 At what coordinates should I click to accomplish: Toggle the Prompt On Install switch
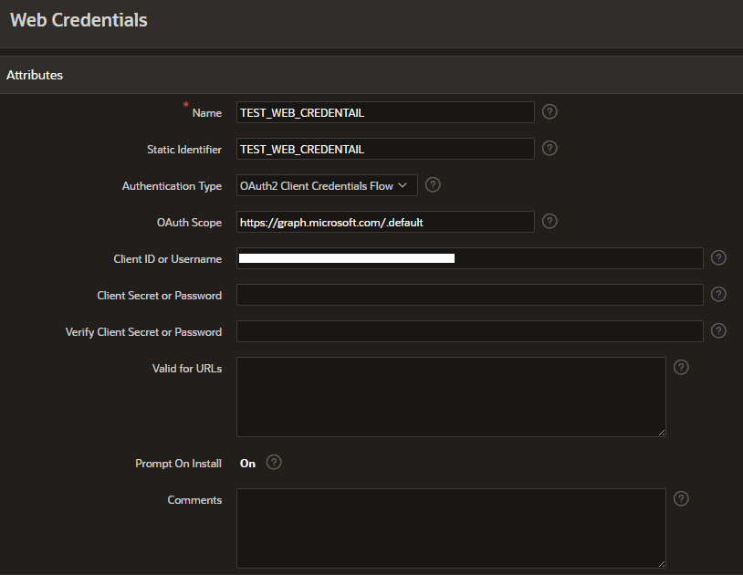point(248,464)
